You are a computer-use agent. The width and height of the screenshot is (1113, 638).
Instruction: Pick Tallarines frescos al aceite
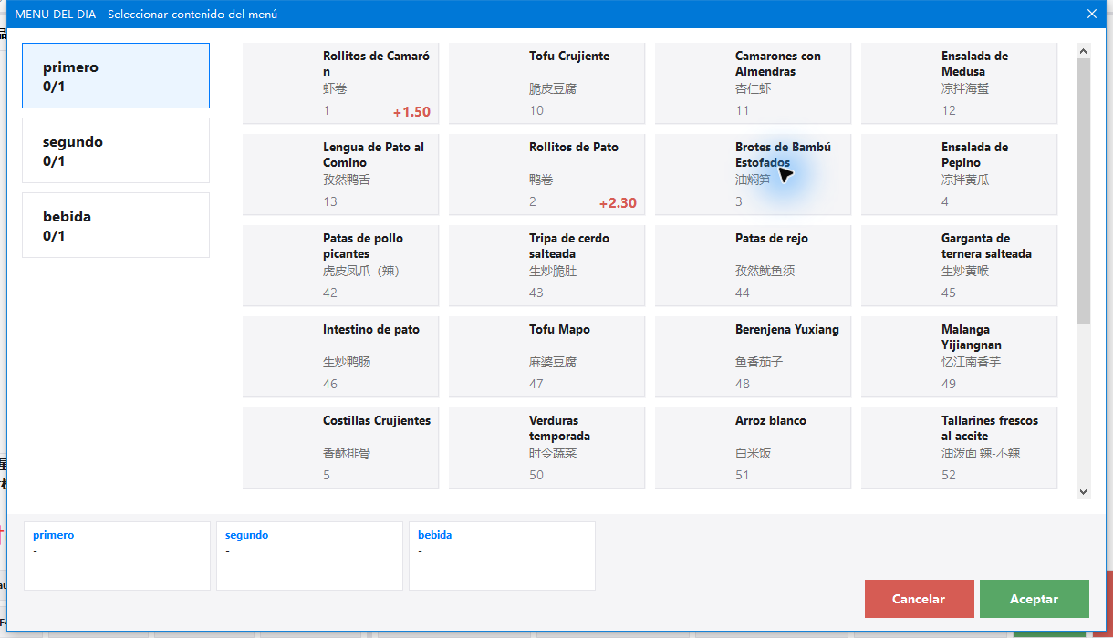click(959, 448)
